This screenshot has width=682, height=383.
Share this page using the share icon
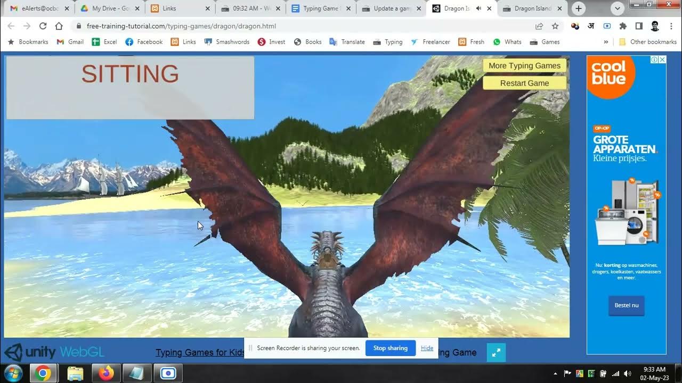[539, 26]
